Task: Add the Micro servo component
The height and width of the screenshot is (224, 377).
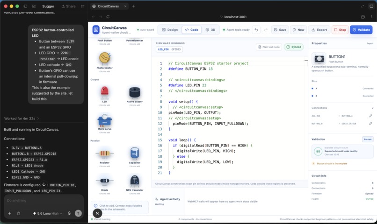Action: tap(105, 123)
